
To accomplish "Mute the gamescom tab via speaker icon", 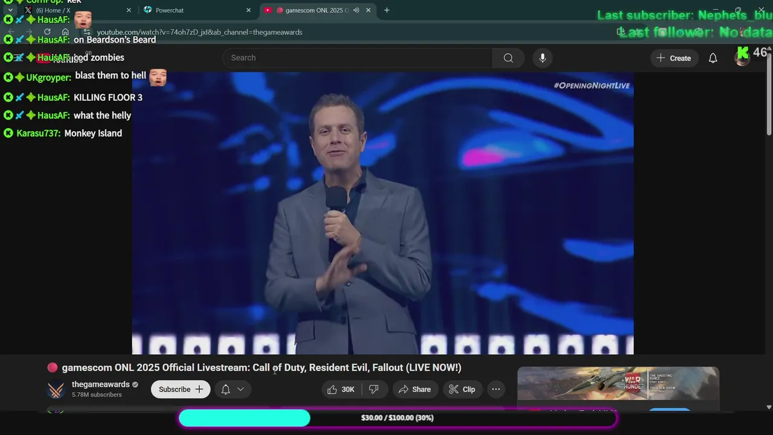I will click(356, 10).
